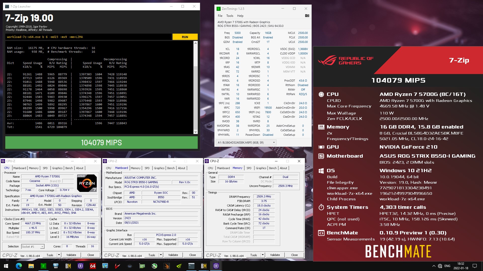Open Microsoft Edge from the taskbar

point(19,266)
